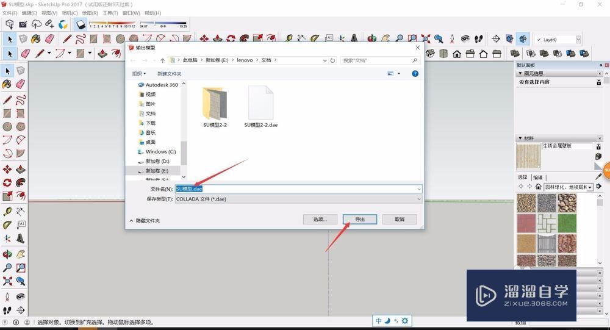Image resolution: width=610 pixels, height=330 pixels.
Task: Switch to Iso view house icon
Action: (x=430, y=54)
